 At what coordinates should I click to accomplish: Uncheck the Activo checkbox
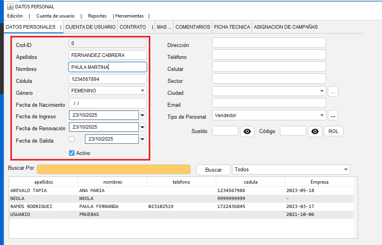pyautogui.click(x=72, y=153)
